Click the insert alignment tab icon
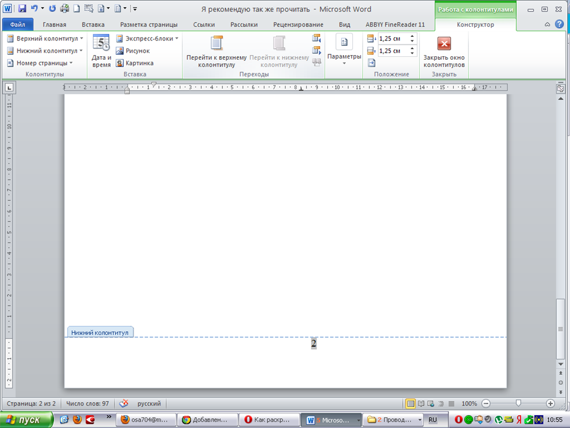The width and height of the screenshot is (570, 428). click(372, 63)
